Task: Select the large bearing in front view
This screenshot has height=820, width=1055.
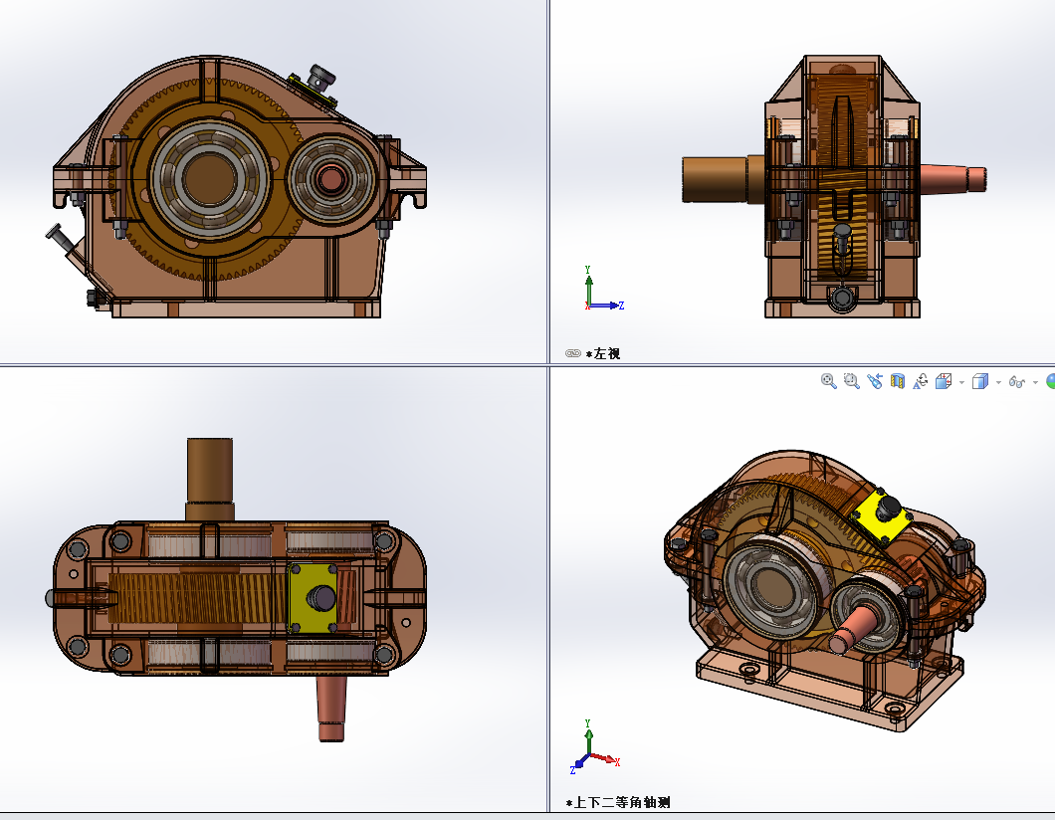Action: (209, 180)
